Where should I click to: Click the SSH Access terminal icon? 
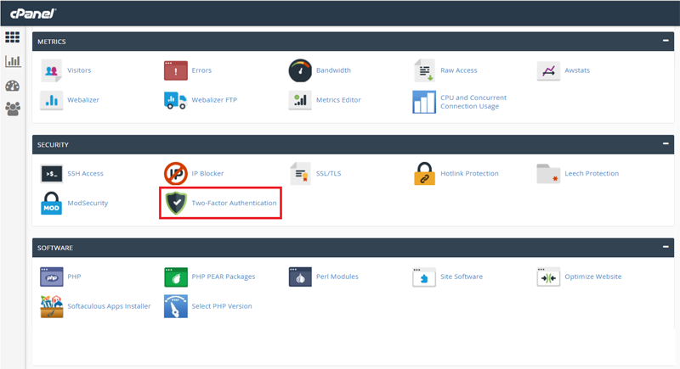point(51,173)
